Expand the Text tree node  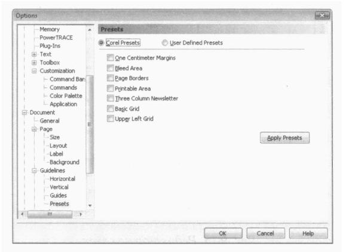(34, 54)
